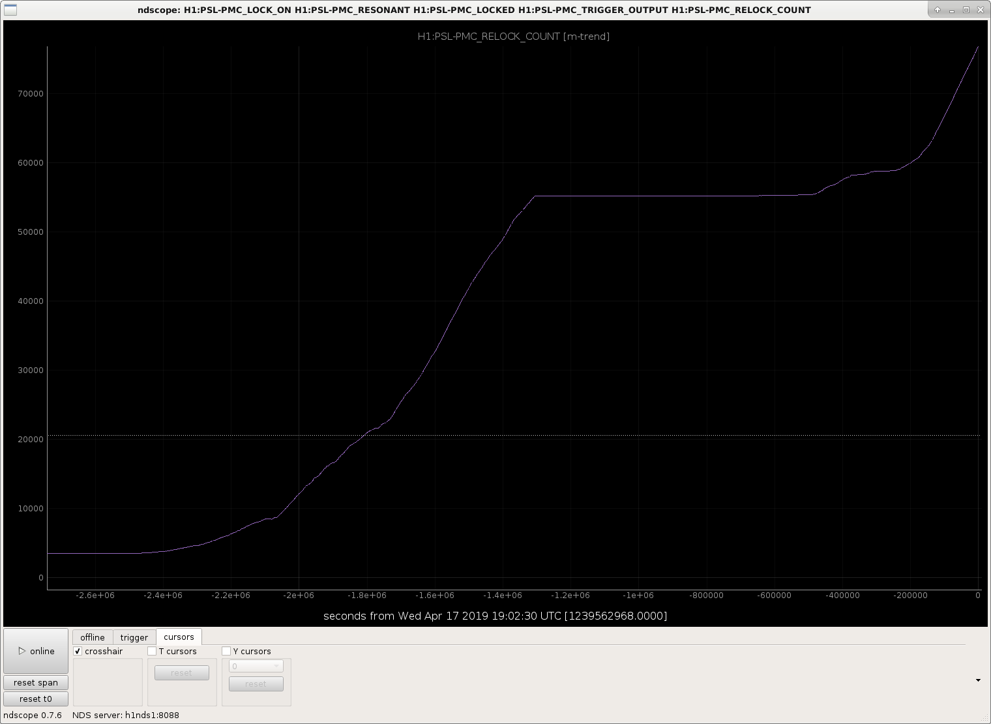Open the Y cursors channel dropdown
The image size is (991, 724).
point(256,666)
